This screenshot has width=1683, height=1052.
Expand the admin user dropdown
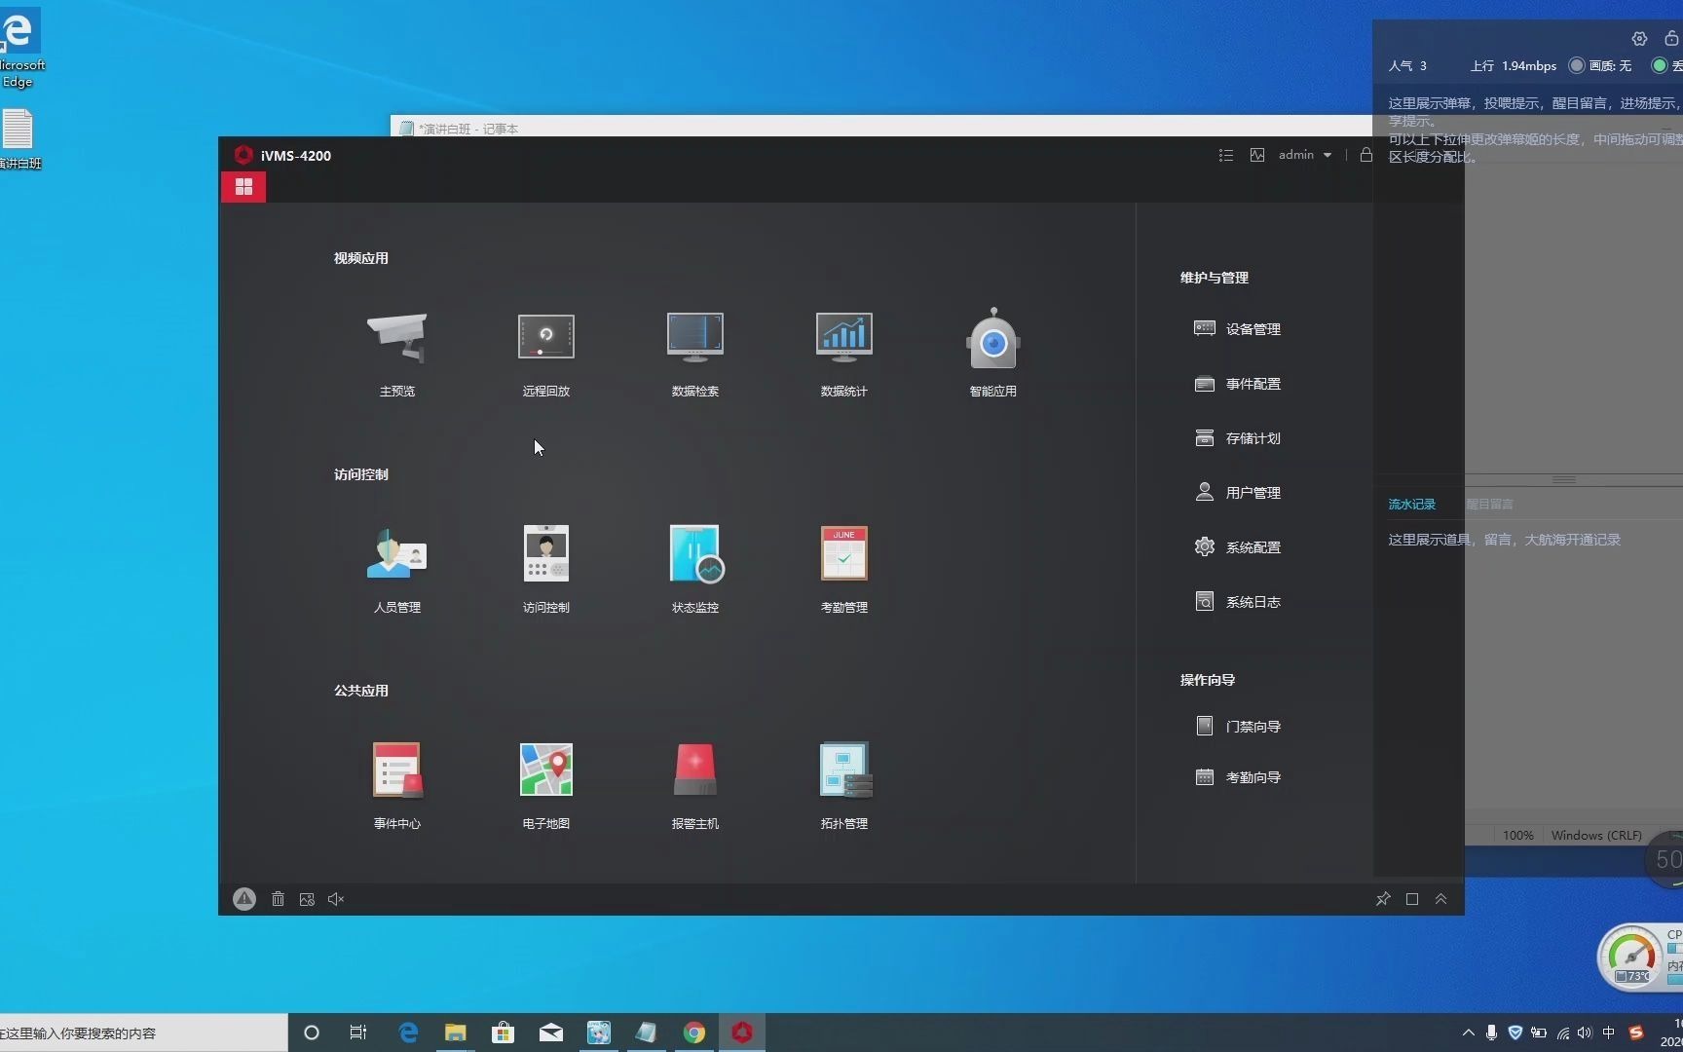[x=1305, y=155]
